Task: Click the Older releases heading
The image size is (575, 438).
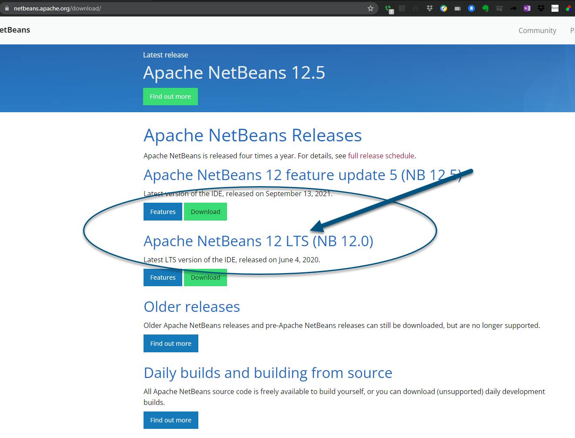Action: [x=192, y=307]
